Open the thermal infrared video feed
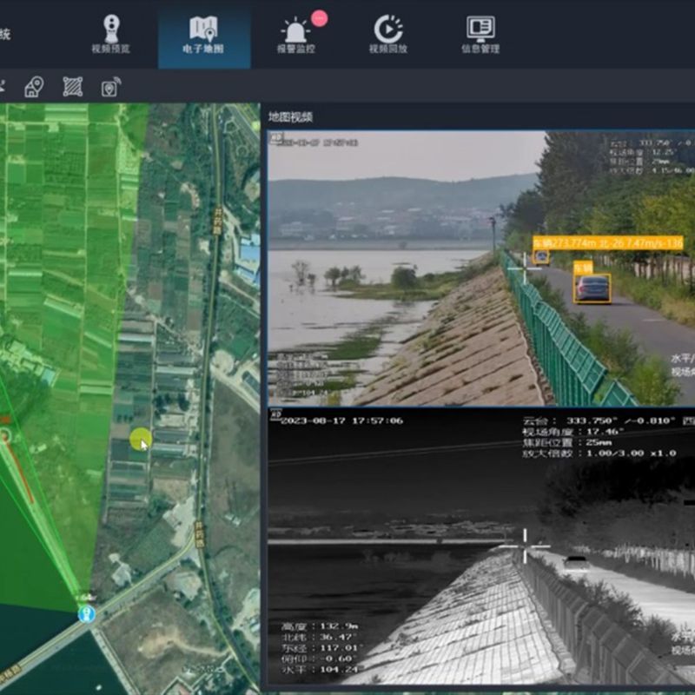695x695 pixels. (481, 547)
